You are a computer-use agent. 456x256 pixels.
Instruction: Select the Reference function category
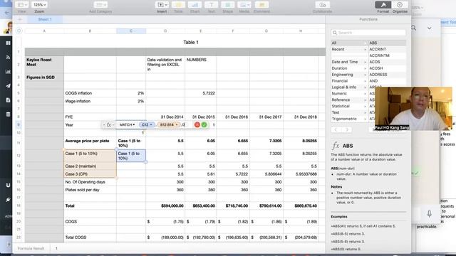click(x=348, y=100)
